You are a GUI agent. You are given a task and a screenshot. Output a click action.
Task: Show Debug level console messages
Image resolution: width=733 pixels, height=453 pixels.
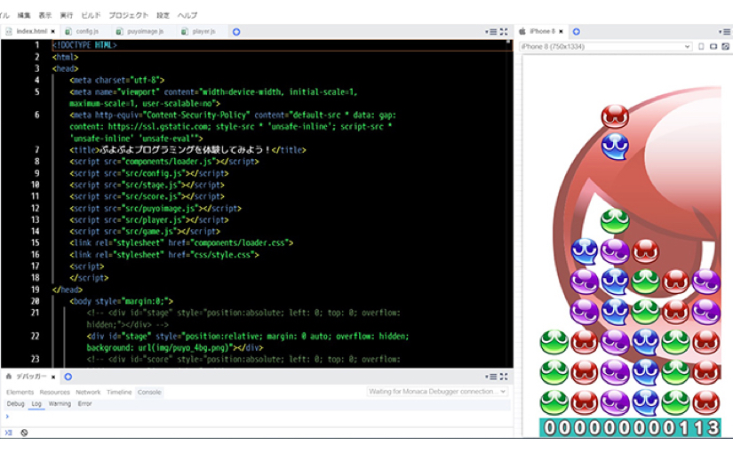(15, 404)
